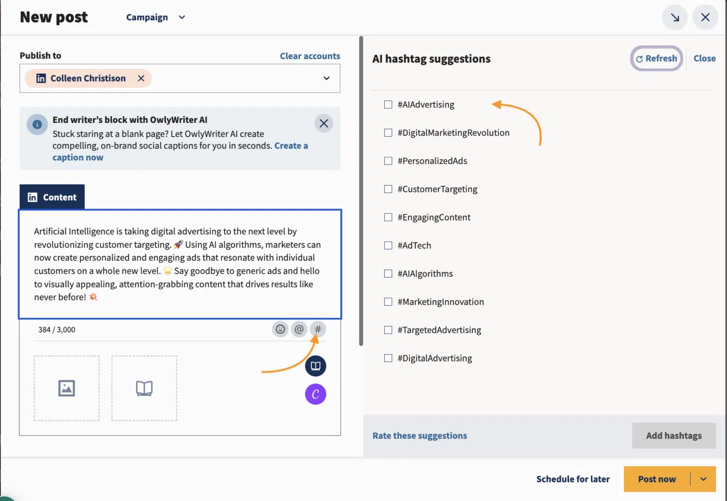This screenshot has width=727, height=501.
Task: Tick the #AdTech hashtag checkbox
Action: point(388,245)
